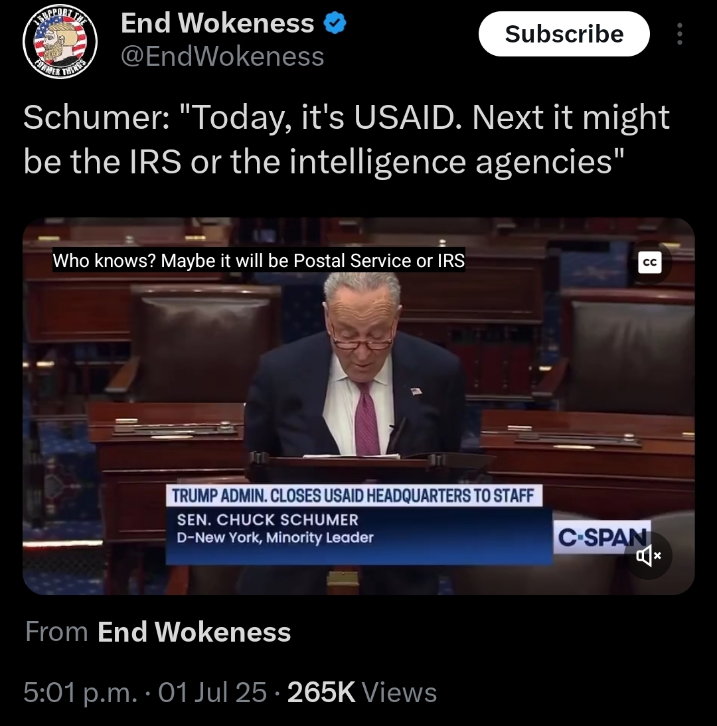Image resolution: width=717 pixels, height=726 pixels.
Task: Unmute the video with speaker icon
Action: (647, 555)
